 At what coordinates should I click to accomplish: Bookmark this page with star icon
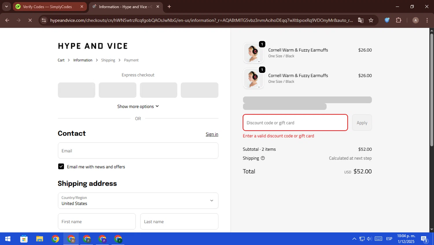[x=371, y=20]
